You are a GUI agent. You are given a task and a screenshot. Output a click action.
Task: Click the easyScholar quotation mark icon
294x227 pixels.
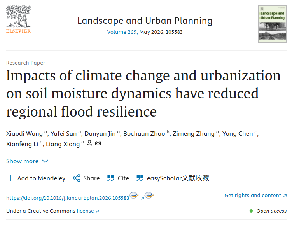pyautogui.click(x=140, y=178)
